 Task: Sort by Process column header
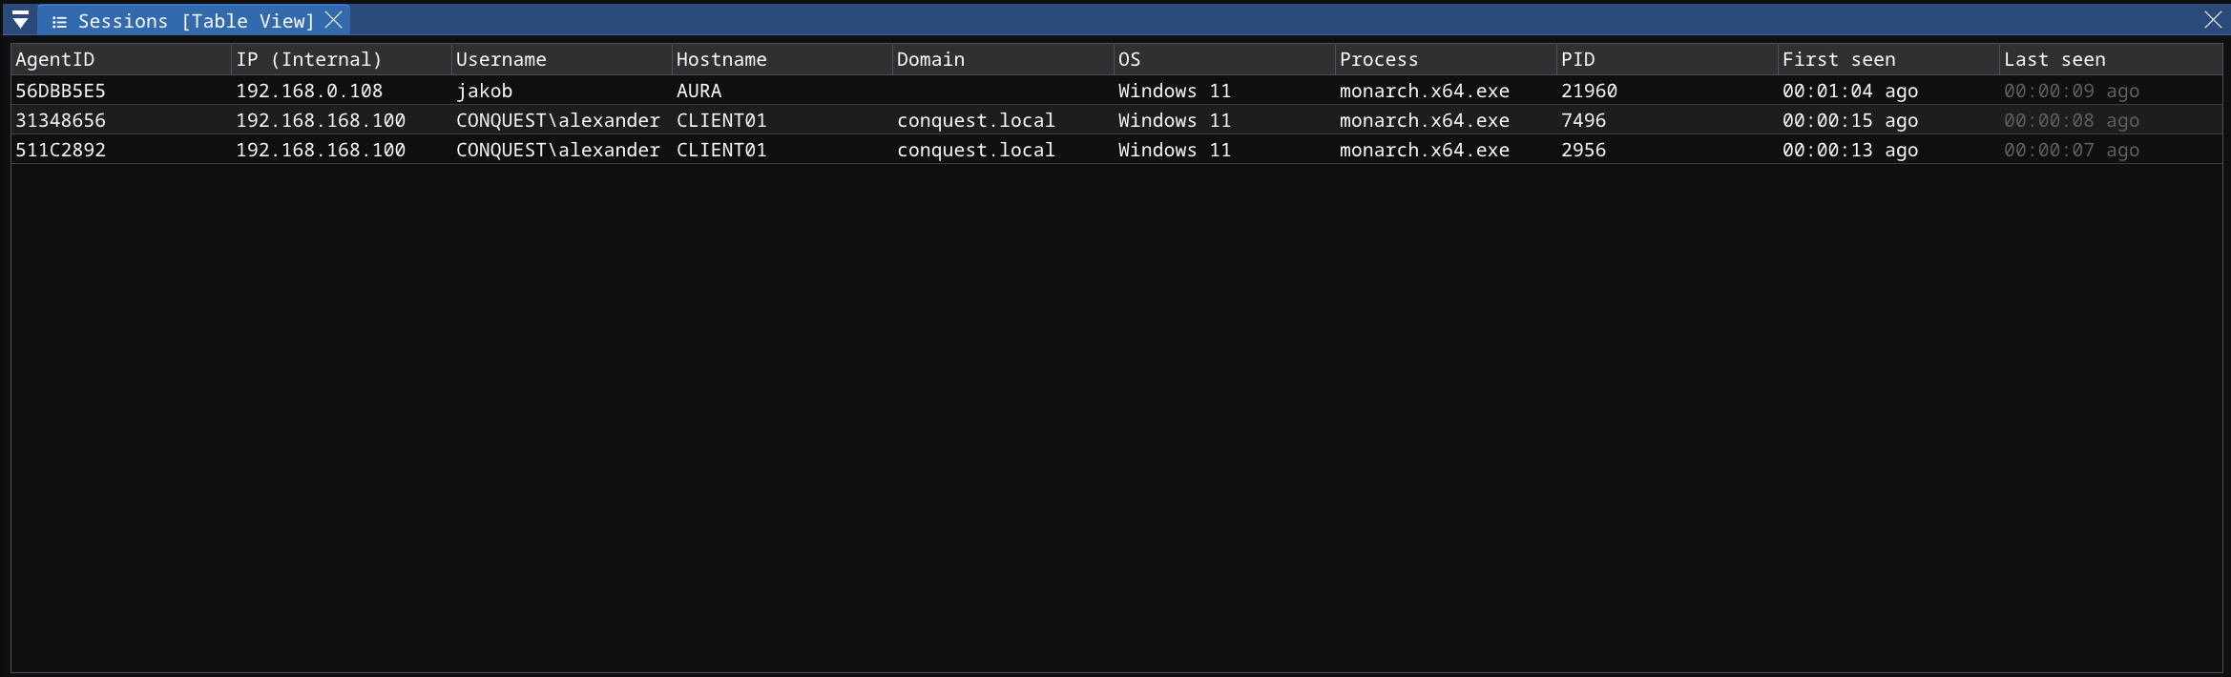(x=1379, y=59)
